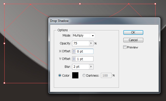Click the Y Offset stepper arrows
The image size is (166, 101).
[74, 59]
